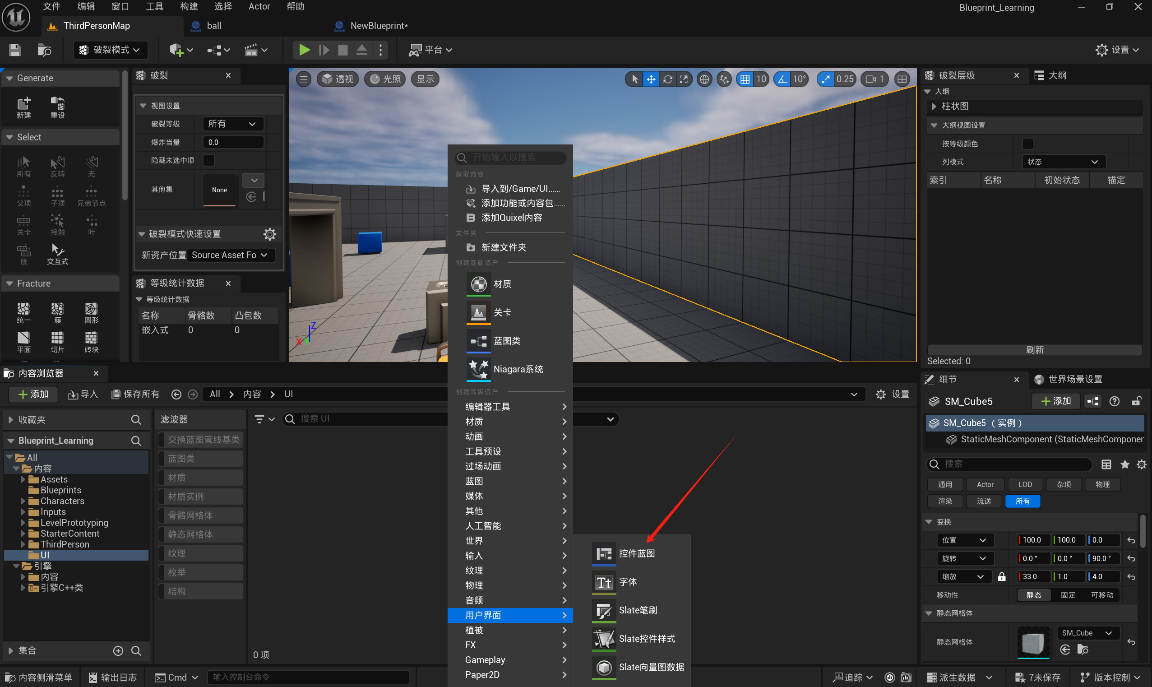
Task: Click 重设 in the Generate panel
Action: point(57,107)
